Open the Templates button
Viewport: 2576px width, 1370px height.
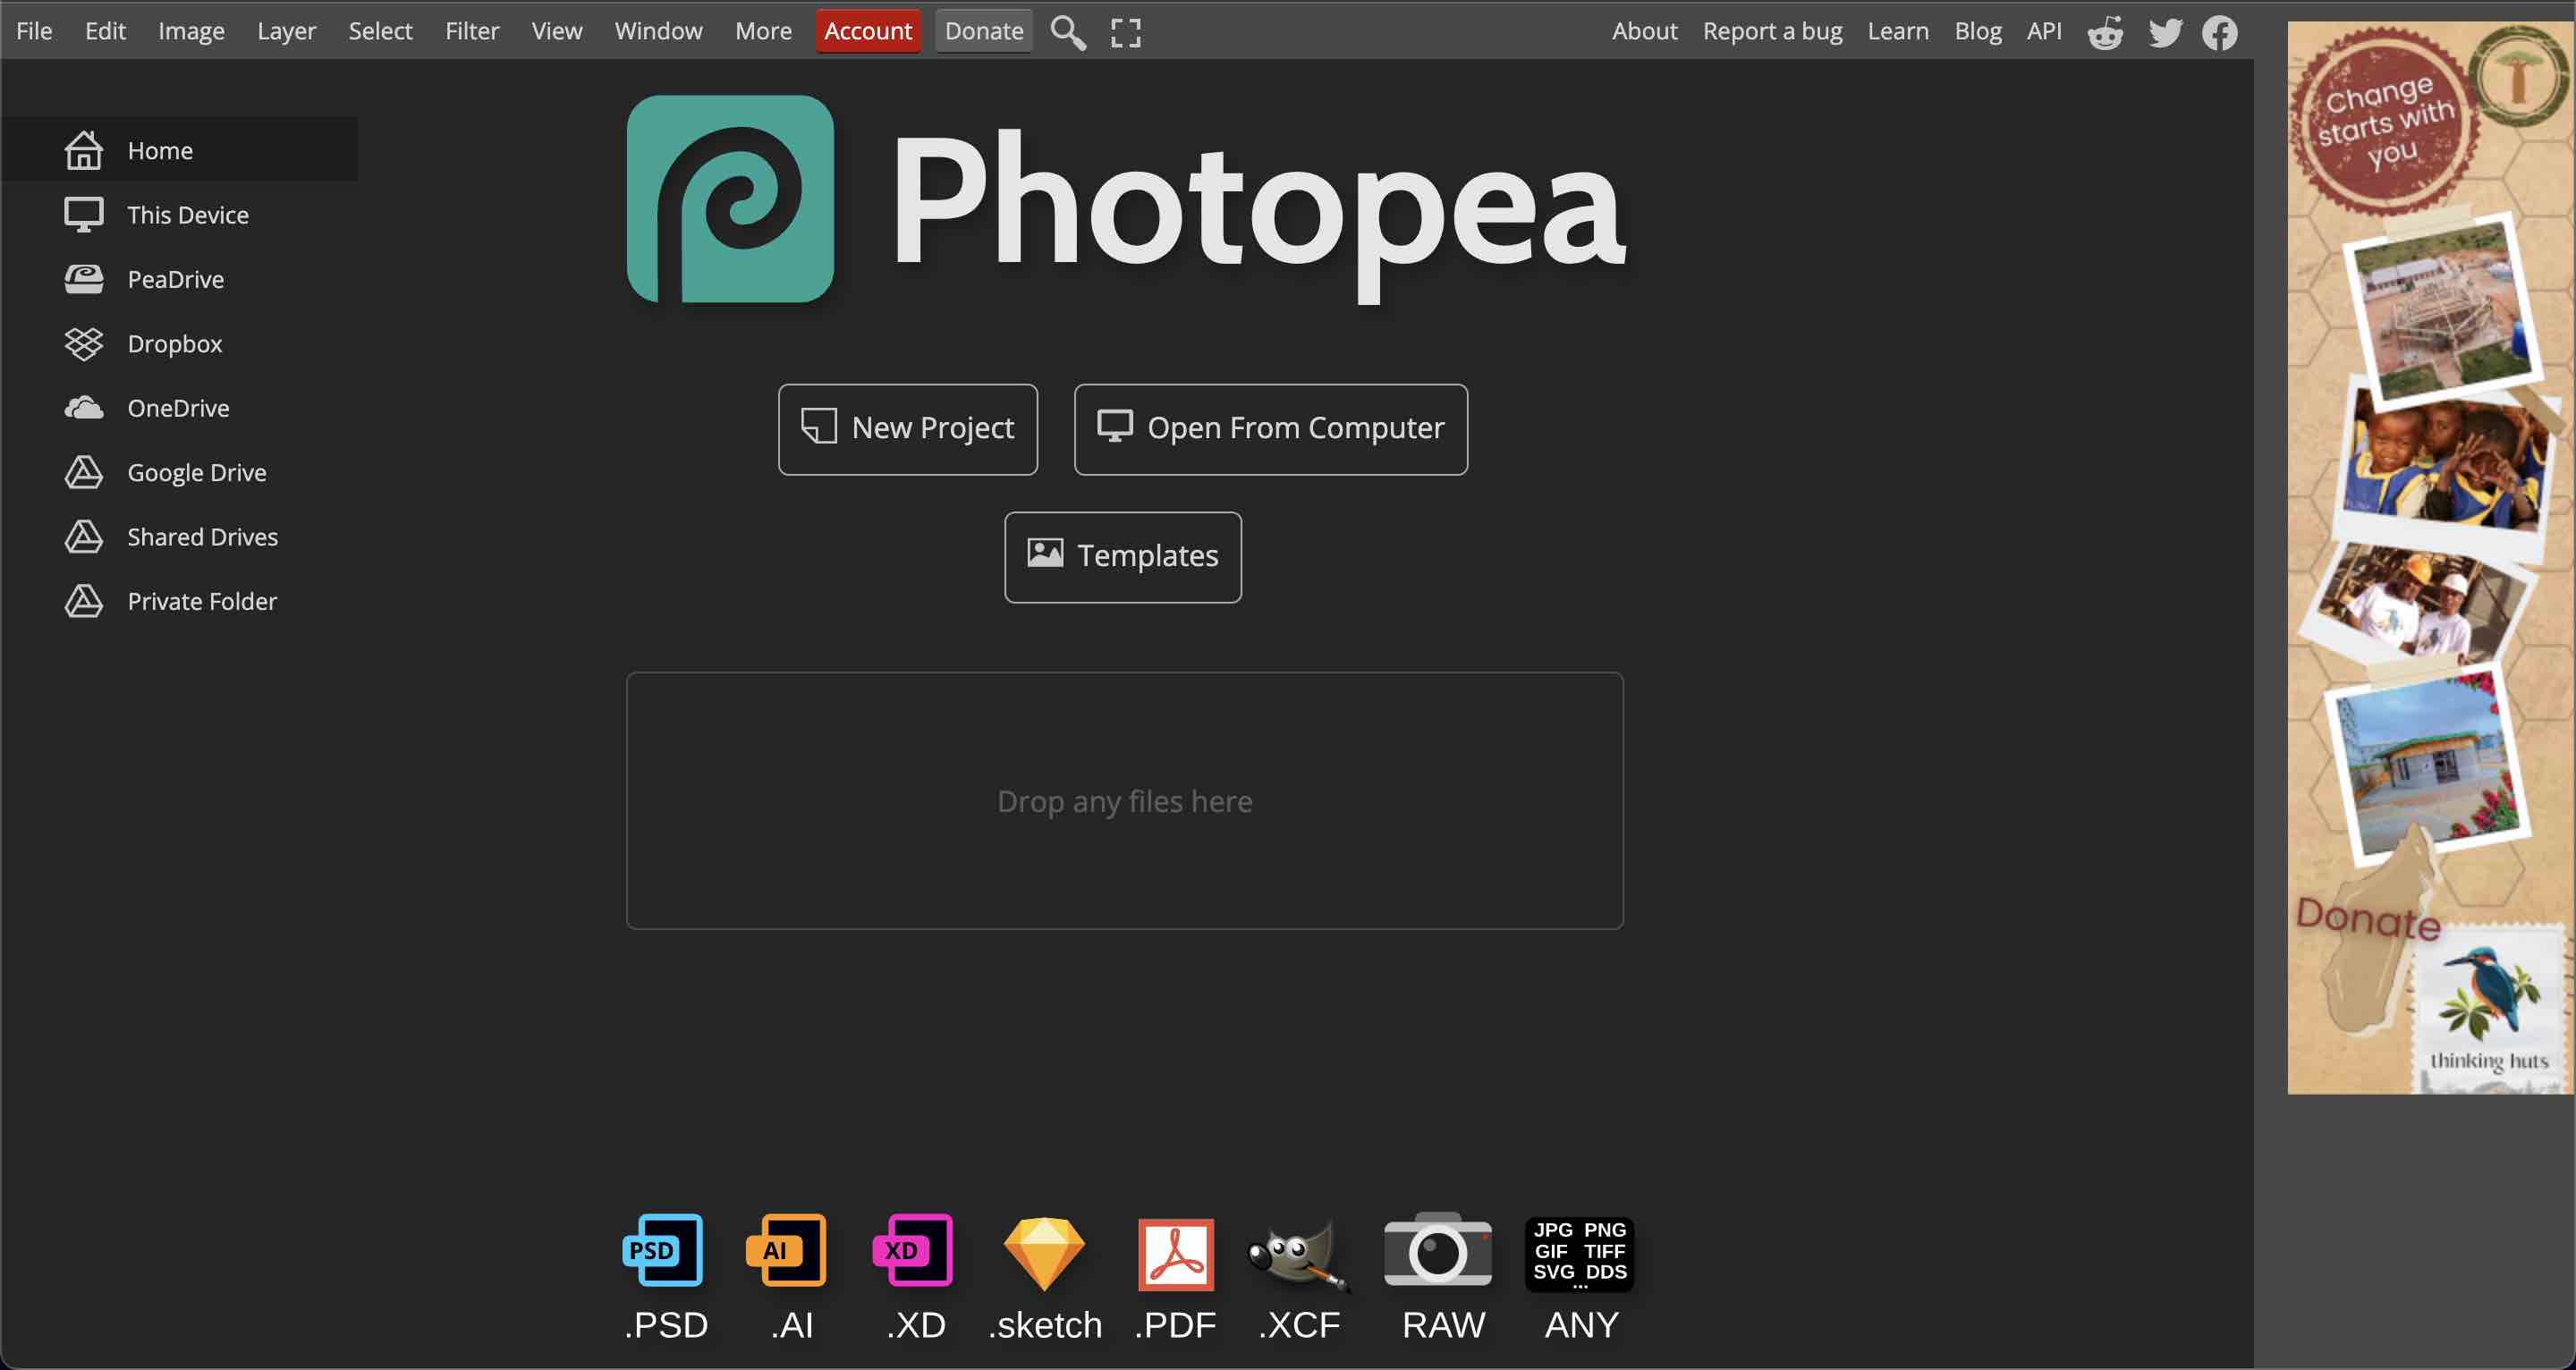pos(1122,557)
